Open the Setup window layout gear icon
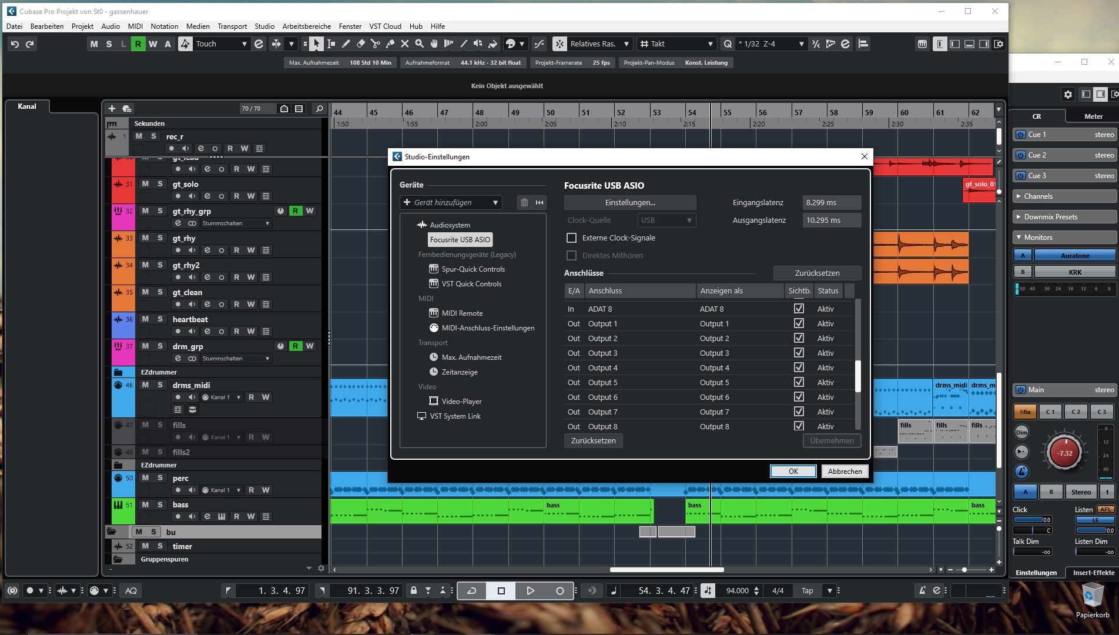1119x635 pixels. tap(999, 44)
